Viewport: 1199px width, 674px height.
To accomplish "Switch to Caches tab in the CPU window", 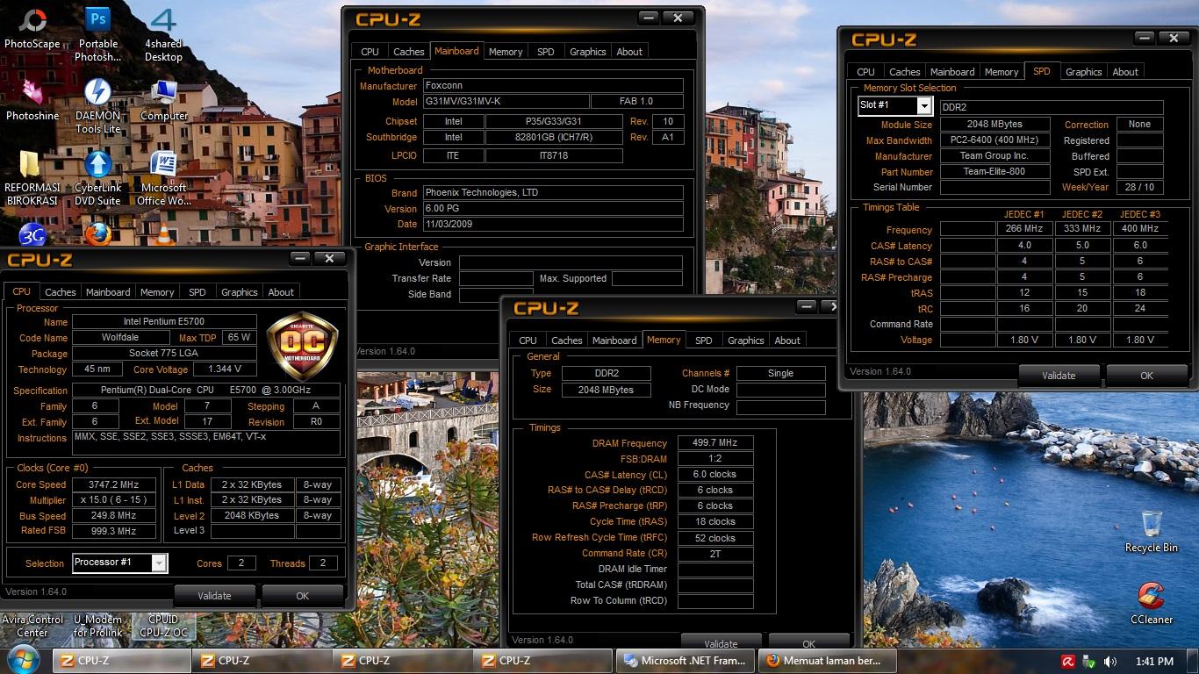I will (x=61, y=292).
